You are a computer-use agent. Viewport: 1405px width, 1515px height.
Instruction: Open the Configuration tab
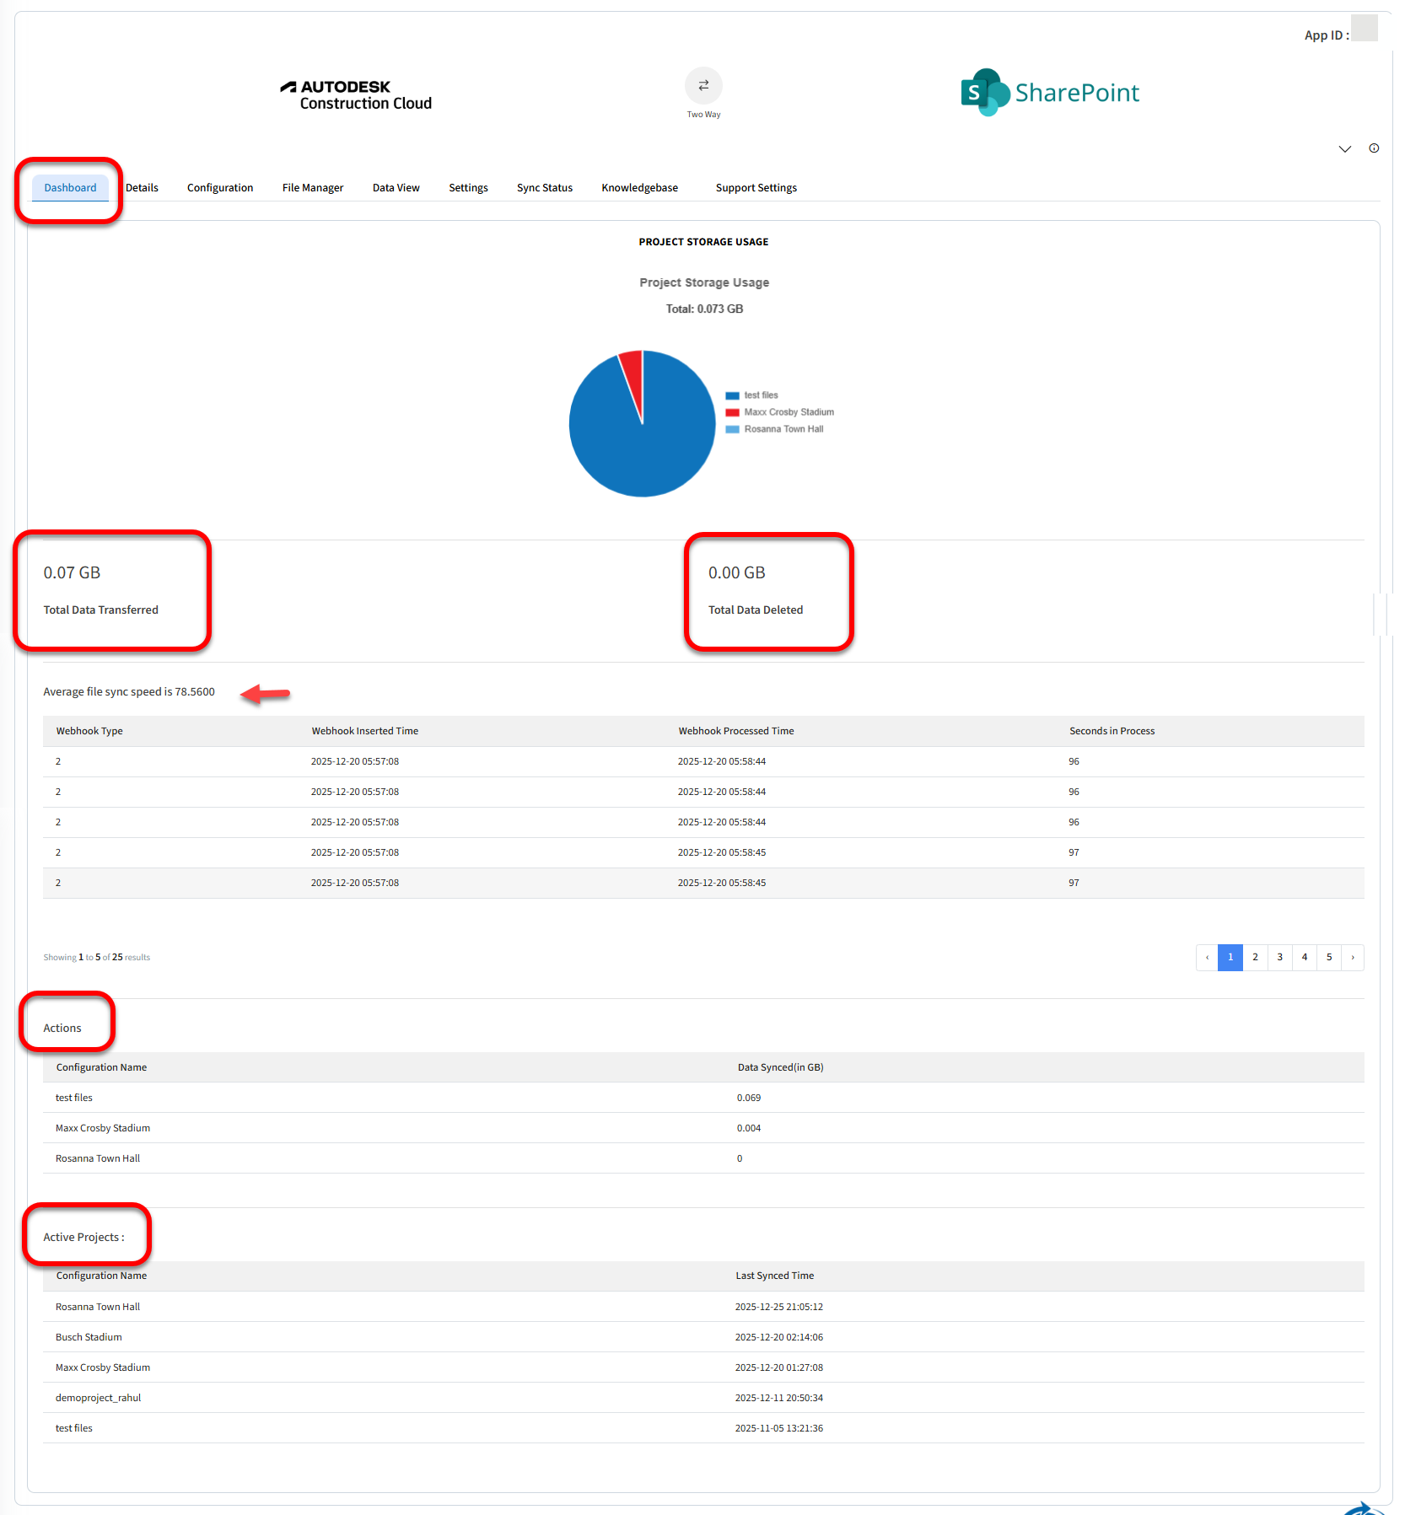click(x=219, y=188)
